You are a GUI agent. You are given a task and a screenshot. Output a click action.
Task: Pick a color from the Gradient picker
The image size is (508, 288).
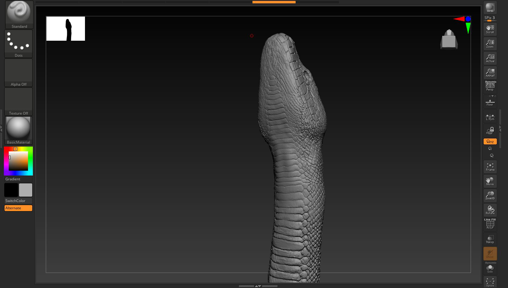pos(18,161)
